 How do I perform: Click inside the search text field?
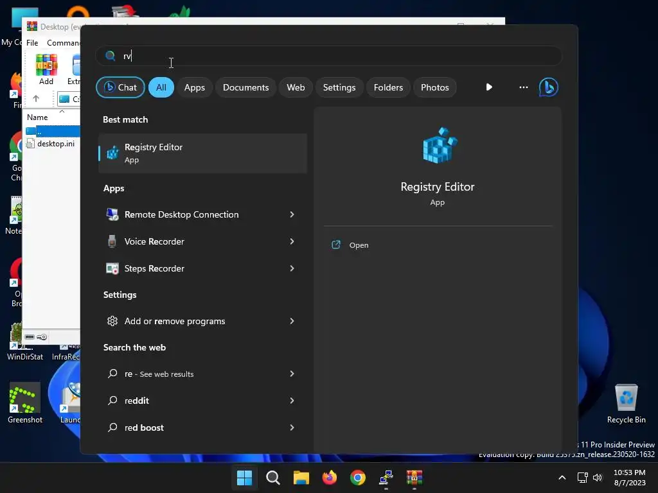(x=328, y=56)
